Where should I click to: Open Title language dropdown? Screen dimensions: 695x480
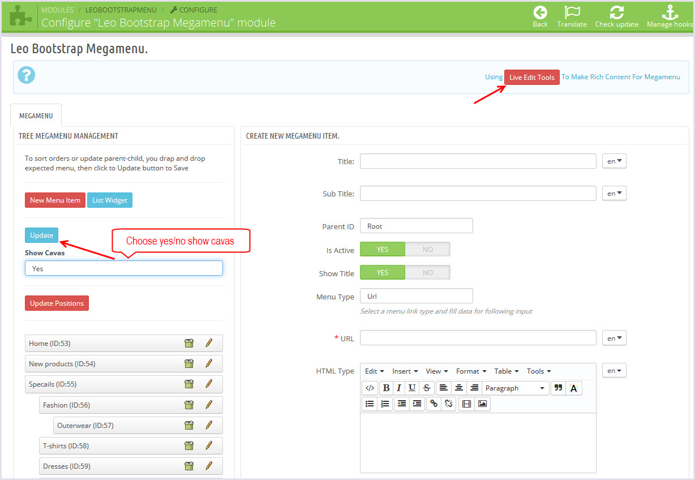pos(614,161)
